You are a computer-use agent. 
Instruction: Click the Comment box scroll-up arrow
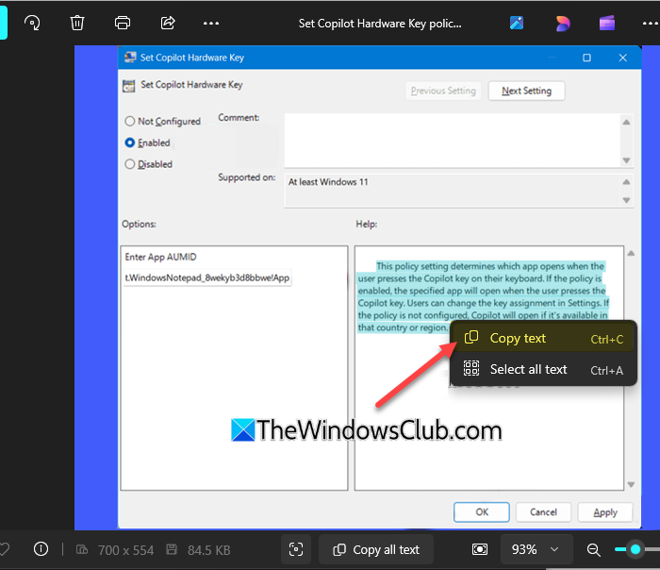pos(626,122)
